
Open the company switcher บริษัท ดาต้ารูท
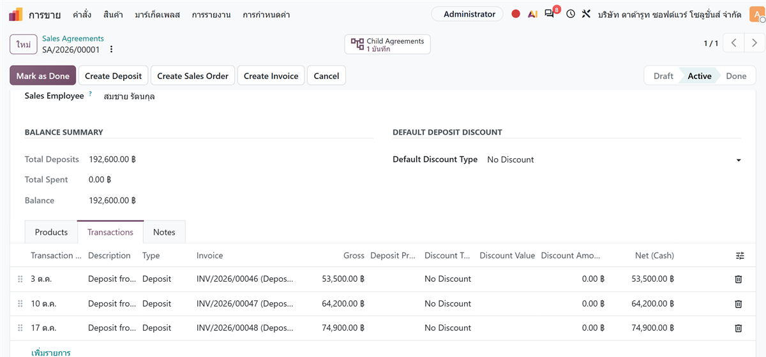[x=670, y=14]
